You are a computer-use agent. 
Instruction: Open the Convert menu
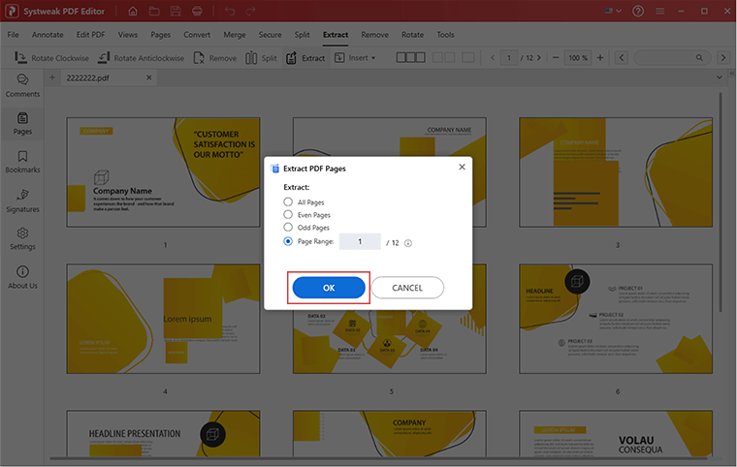pyautogui.click(x=197, y=34)
